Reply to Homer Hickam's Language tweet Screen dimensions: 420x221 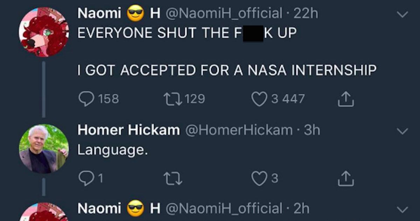click(91, 179)
